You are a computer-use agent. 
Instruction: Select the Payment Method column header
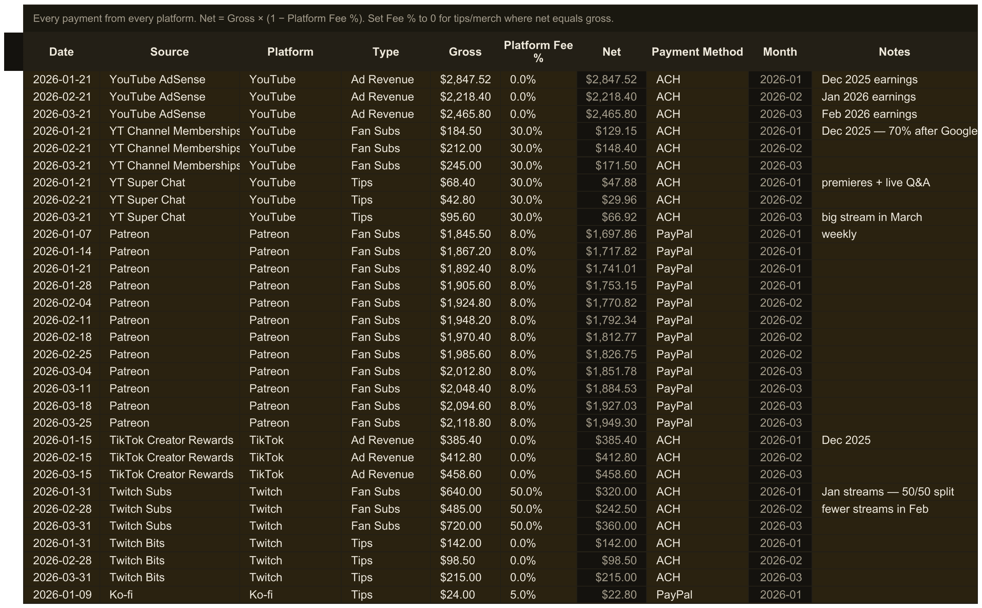pos(697,52)
